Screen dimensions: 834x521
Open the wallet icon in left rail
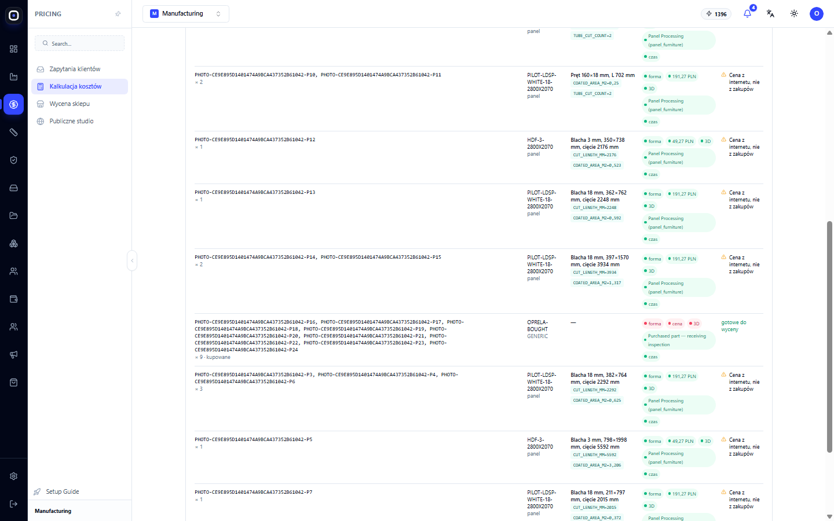tap(14, 299)
